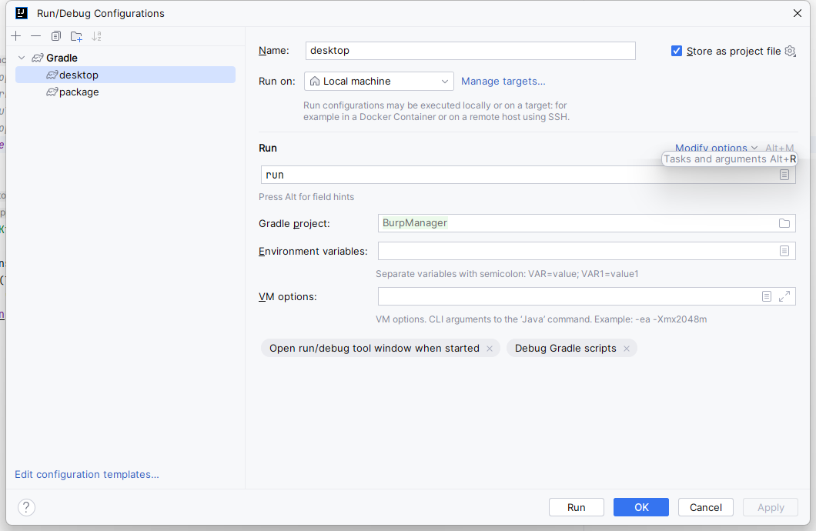Click the Add New Configuration plus icon
The height and width of the screenshot is (531, 816).
pos(16,36)
